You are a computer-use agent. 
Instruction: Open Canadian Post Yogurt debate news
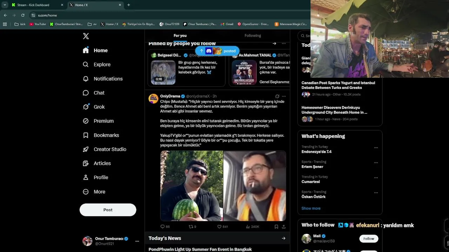(338, 85)
